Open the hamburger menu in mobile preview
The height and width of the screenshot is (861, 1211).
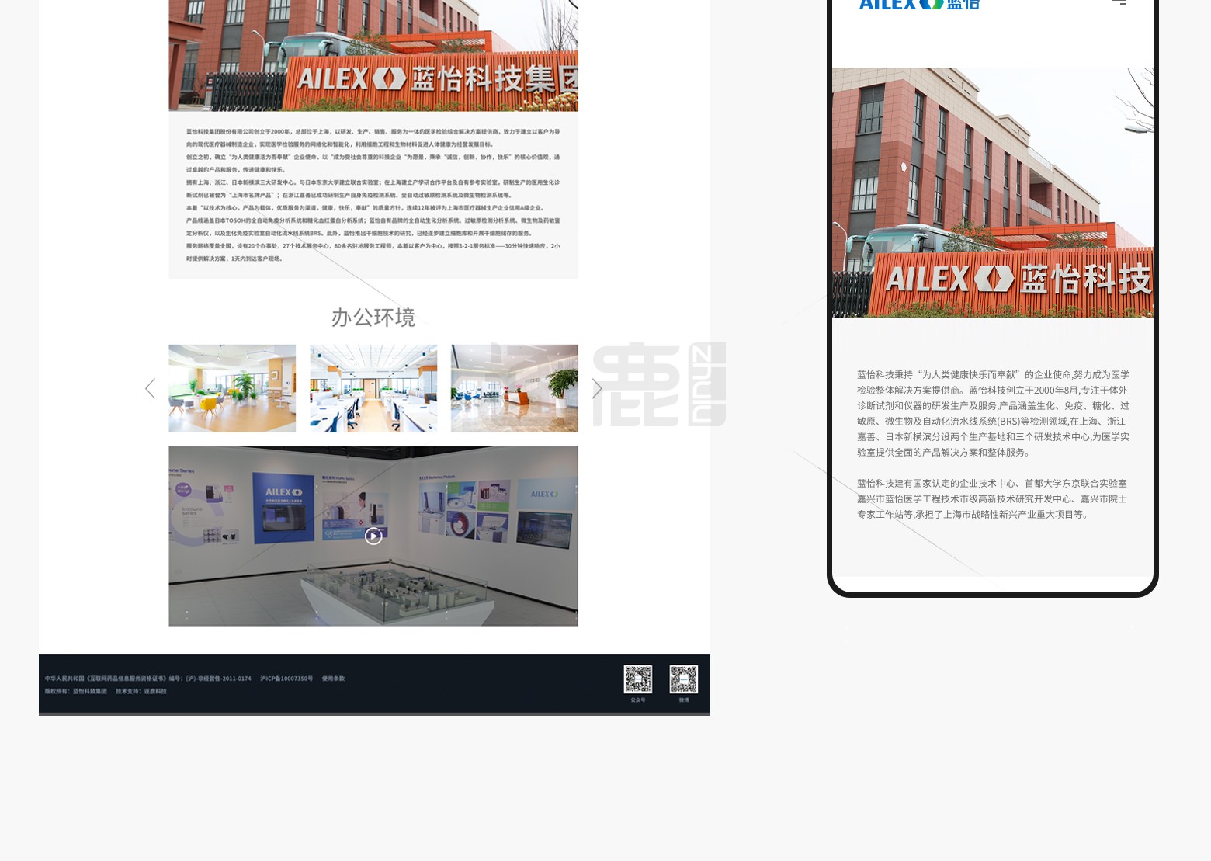coord(1119,2)
